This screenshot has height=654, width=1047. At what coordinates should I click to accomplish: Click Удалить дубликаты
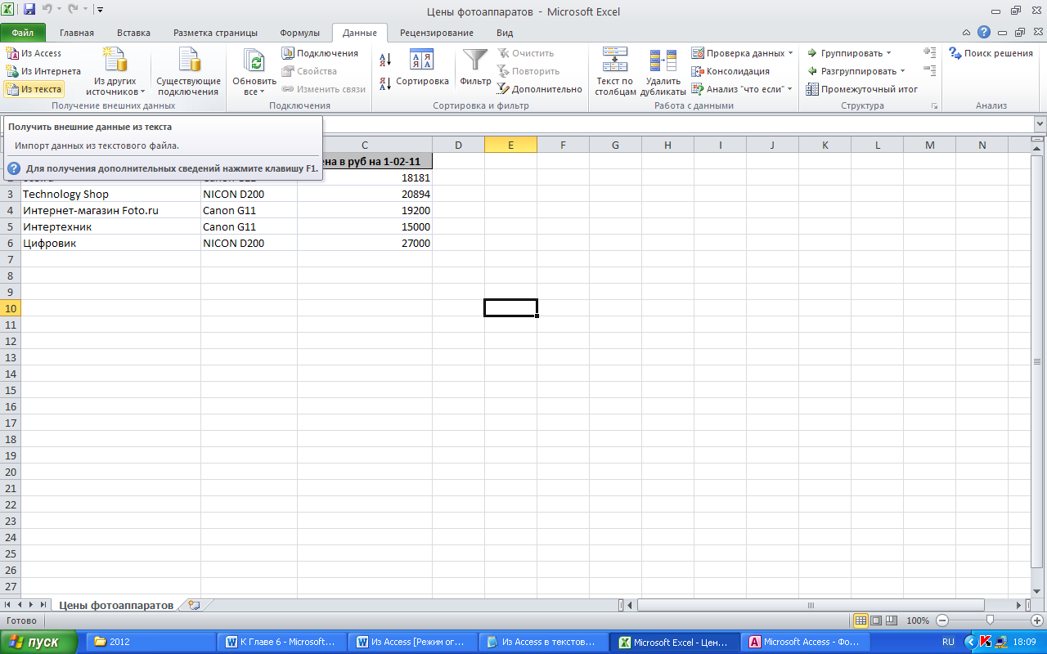pos(665,72)
